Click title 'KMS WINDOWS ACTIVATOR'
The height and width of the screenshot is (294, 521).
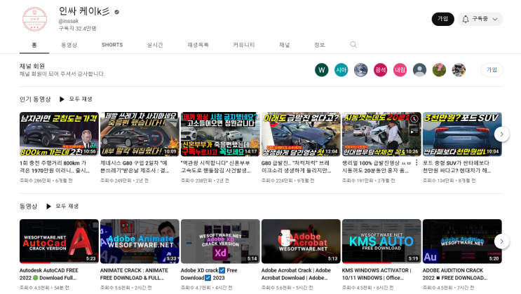(x=377, y=274)
